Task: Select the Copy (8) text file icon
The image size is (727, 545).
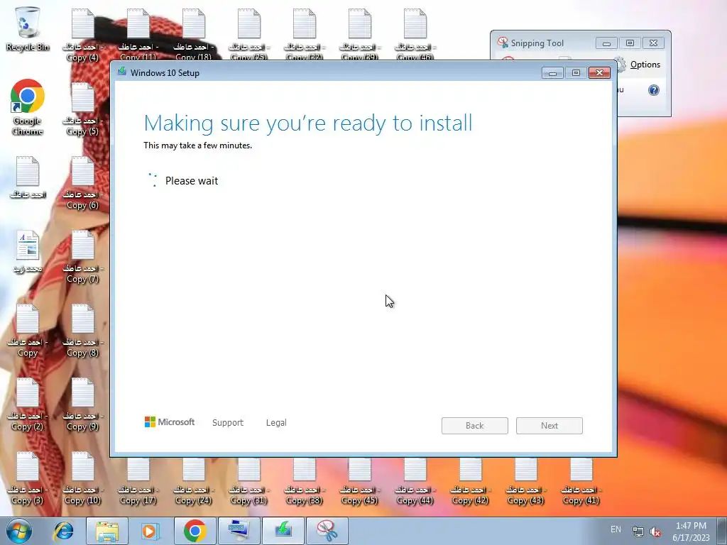Action: [83, 331]
